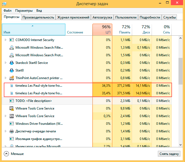Viewport: 185px width, 162px height.
Task: Click the Диспетчер очереди печати printer icon
Action: click(12, 131)
